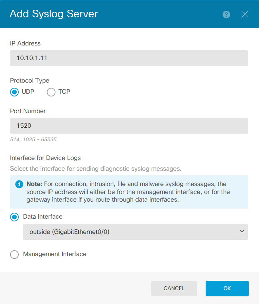Expand the interface dropdown chevron arrow
259x304 pixels.
coord(242,231)
